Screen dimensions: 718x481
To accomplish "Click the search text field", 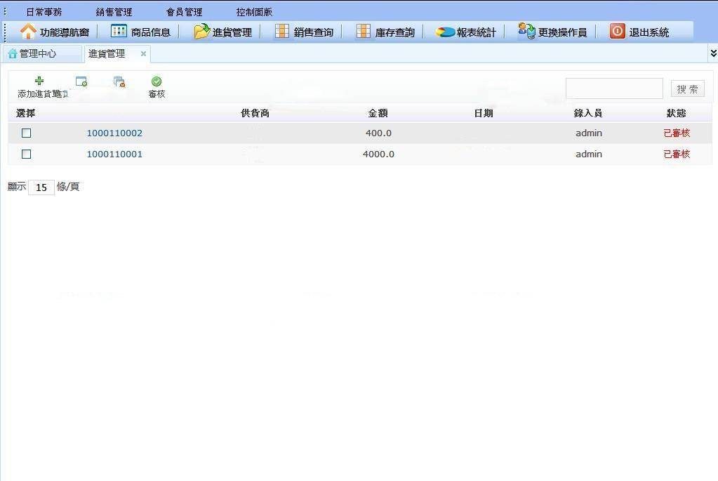I will pos(614,88).
